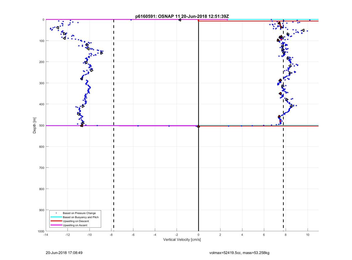Click the depth axis tick label '900'
The image size is (352, 260).
point(41,210)
